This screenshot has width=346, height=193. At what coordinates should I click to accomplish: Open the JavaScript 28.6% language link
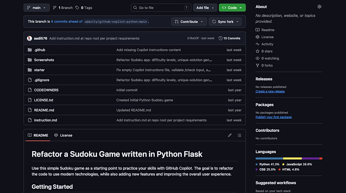[297, 164]
